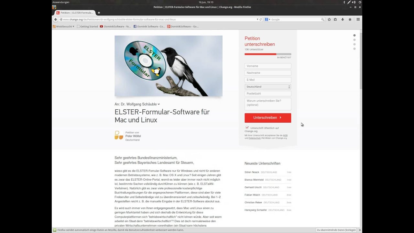Open the session power icon in the top panel
Image resolution: width=414 pixels, height=233 pixels.
click(x=360, y=2)
